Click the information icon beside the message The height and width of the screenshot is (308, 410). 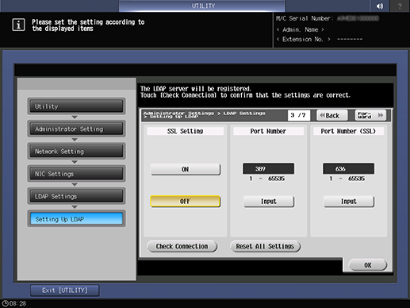tap(18, 25)
